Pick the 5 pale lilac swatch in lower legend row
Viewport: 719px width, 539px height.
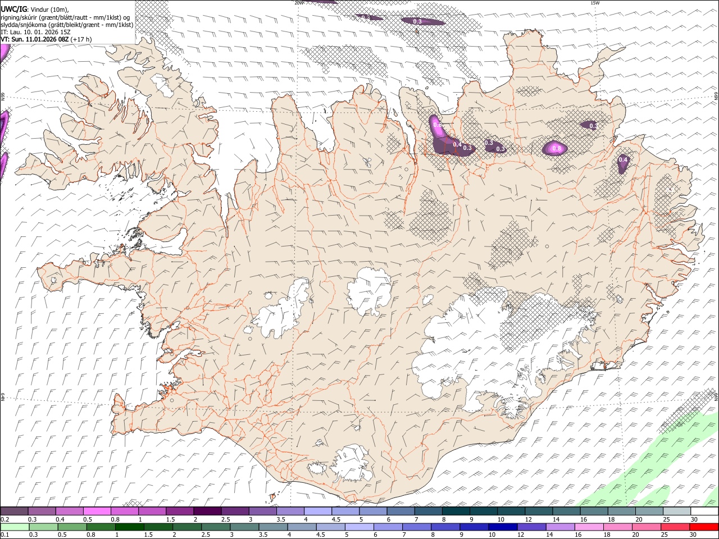click(x=359, y=527)
